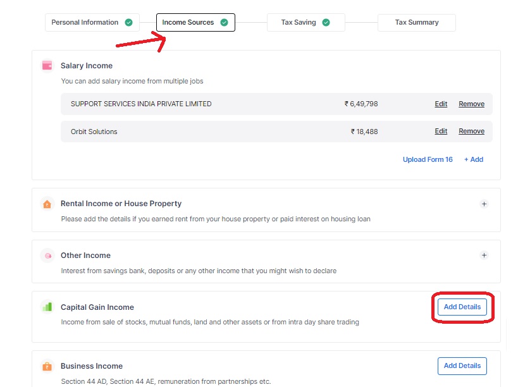The image size is (518, 387).
Task: Expand the Other Income section
Action: click(484, 255)
